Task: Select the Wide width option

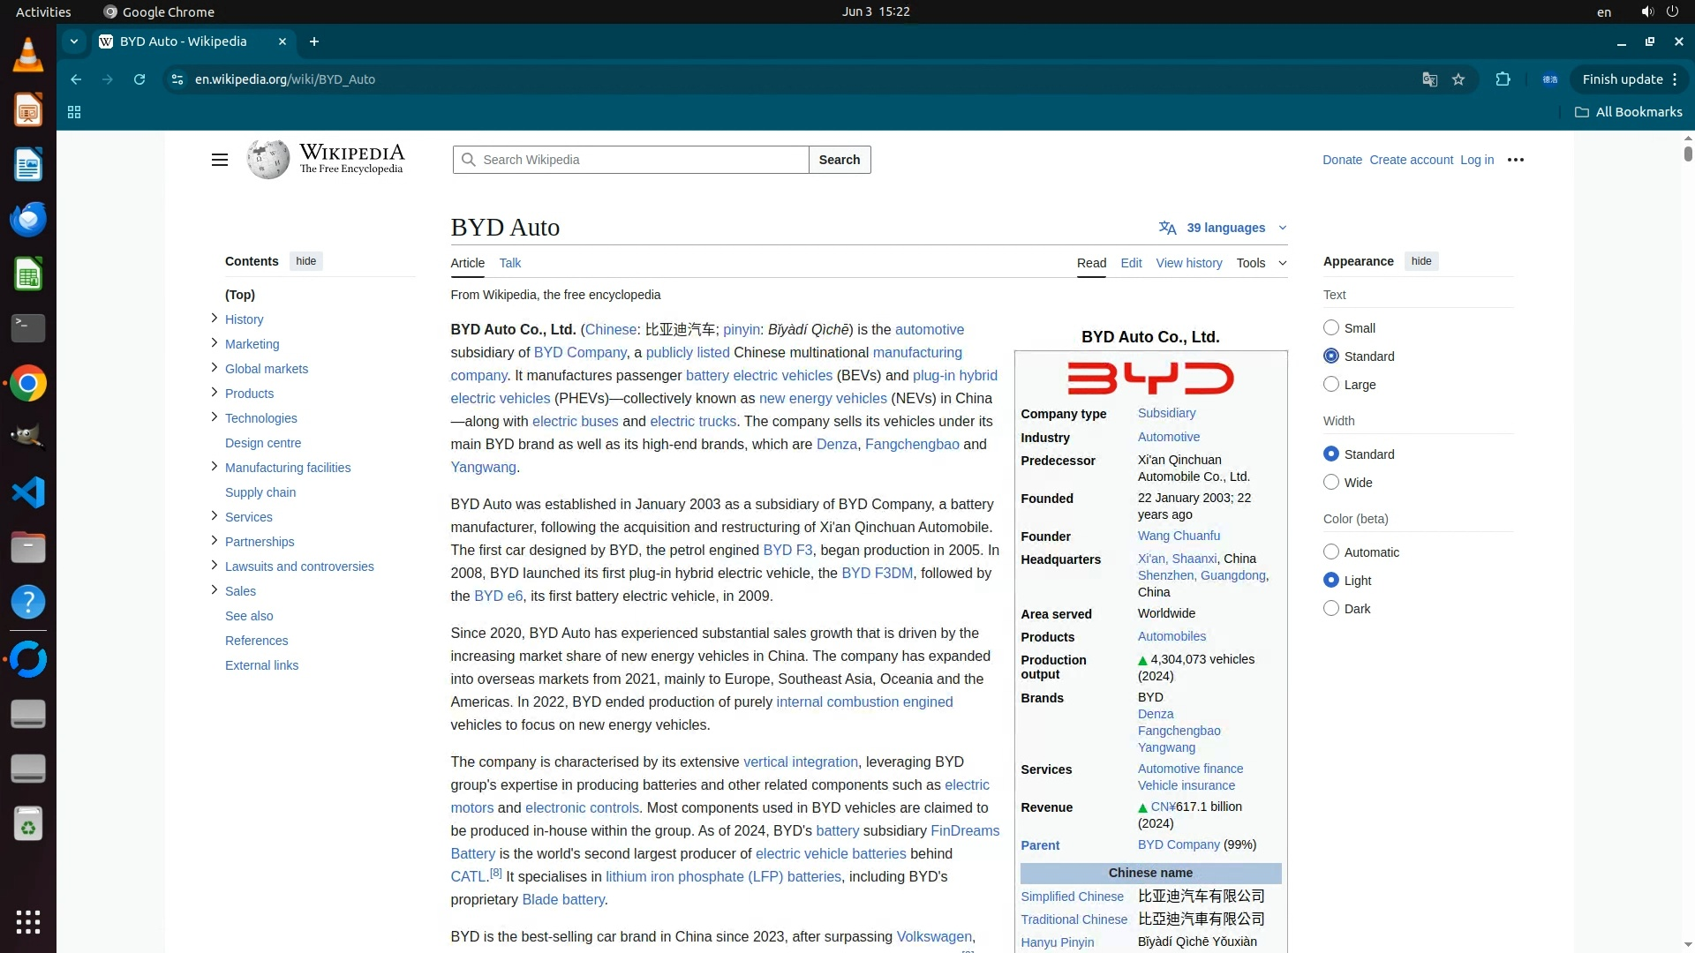Action: [1331, 482]
